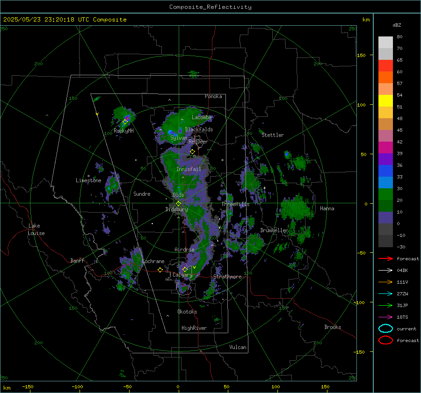Click the Ponoka town label
The image size is (421, 393).
213,96
